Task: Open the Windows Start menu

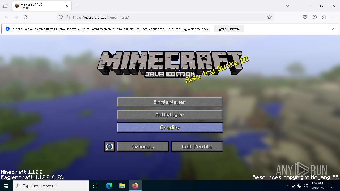Action: pyautogui.click(x=6, y=186)
